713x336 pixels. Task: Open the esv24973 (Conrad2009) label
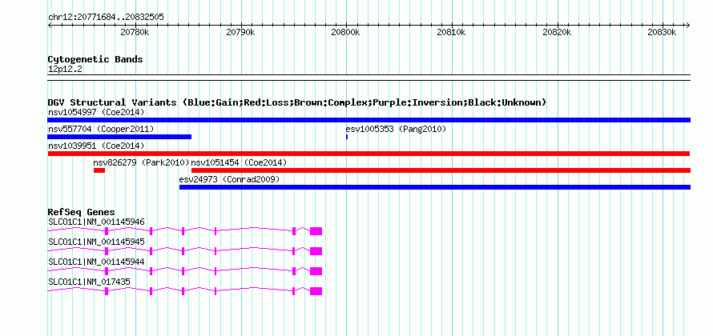[229, 179]
